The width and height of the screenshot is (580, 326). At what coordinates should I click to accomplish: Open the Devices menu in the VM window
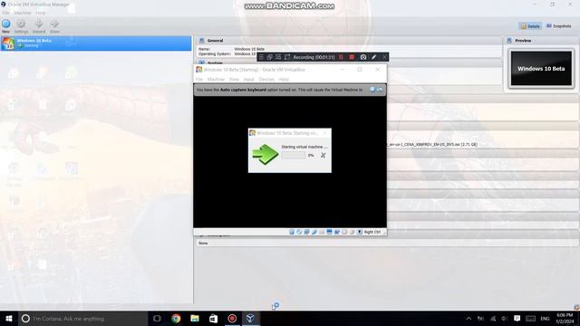coord(266,79)
